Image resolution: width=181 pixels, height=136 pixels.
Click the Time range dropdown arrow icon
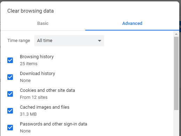click(x=100, y=41)
